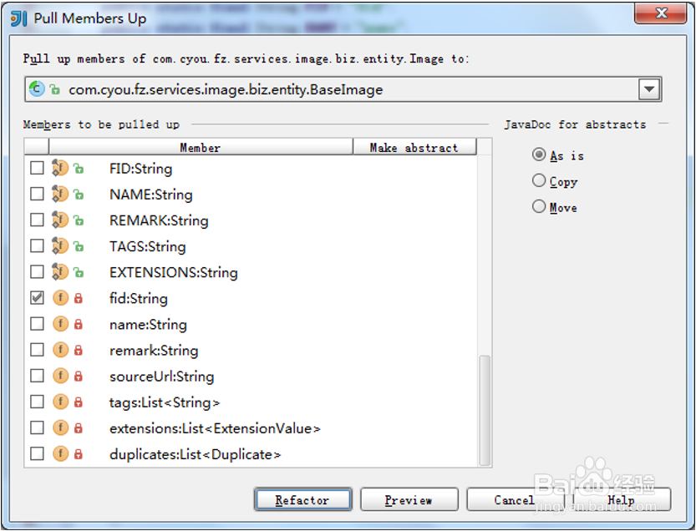Screen dimensions: 696x531
Task: Click the static field icon beside FID:String
Action: point(58,168)
